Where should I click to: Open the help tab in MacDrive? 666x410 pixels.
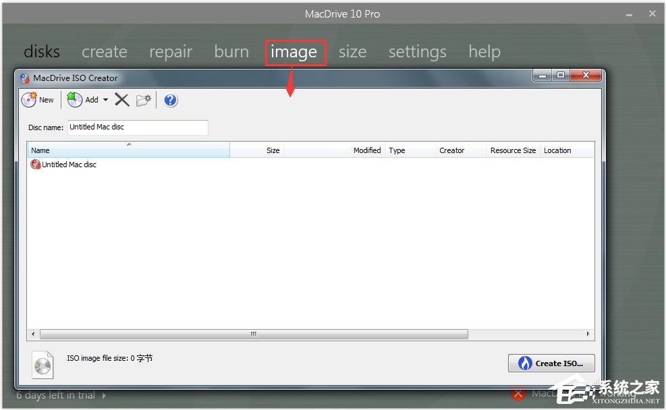click(x=484, y=52)
